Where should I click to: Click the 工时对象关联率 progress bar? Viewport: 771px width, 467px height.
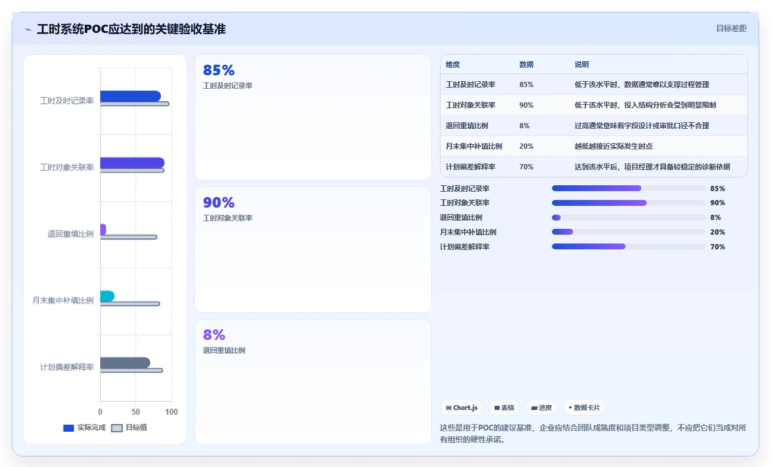628,203
